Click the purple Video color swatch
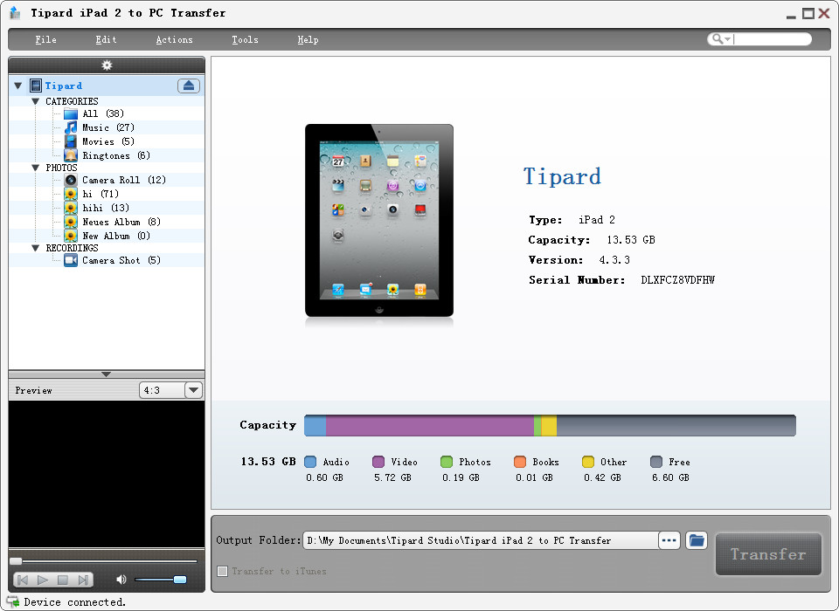 click(x=378, y=462)
